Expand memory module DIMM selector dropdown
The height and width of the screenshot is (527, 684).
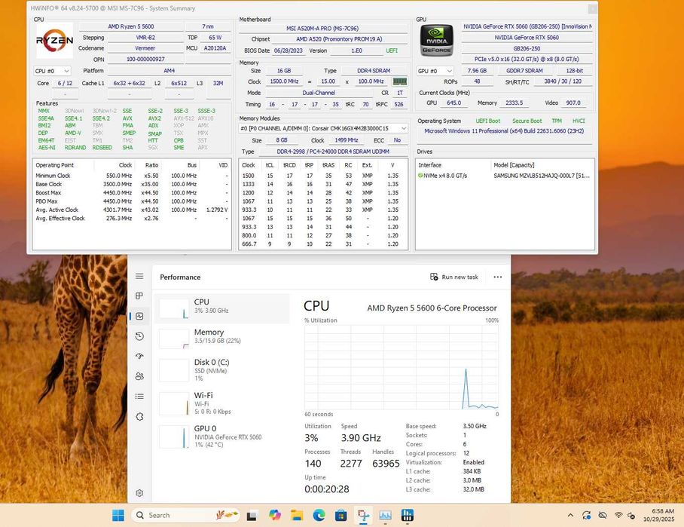323,128
